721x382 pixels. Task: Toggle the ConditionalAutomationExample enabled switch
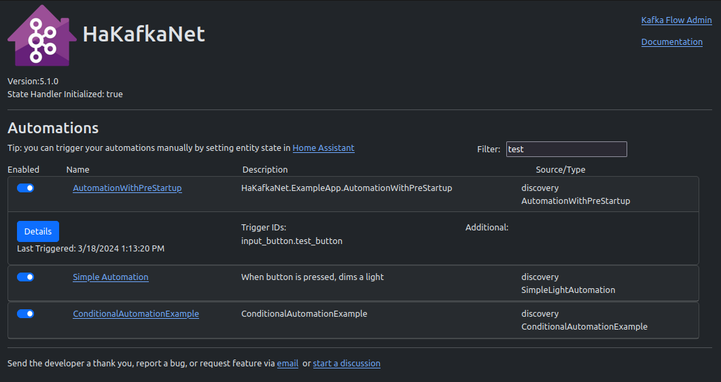point(26,314)
